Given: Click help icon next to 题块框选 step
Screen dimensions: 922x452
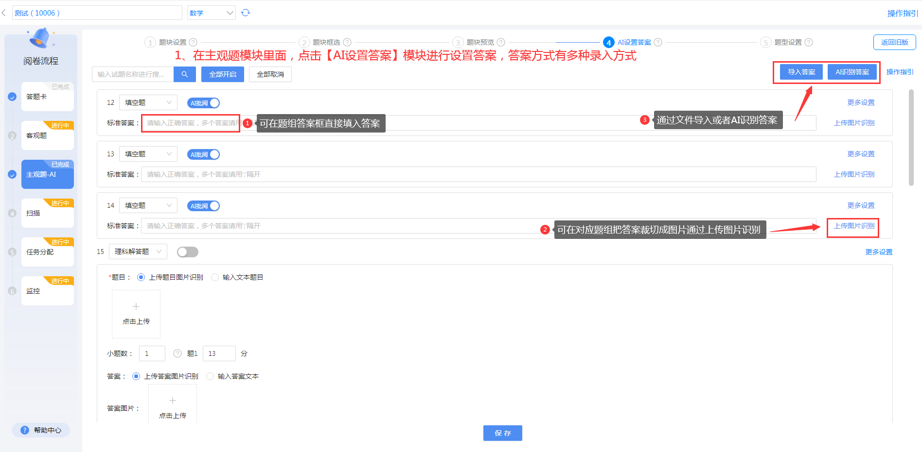Looking at the screenshot, I should [x=347, y=42].
